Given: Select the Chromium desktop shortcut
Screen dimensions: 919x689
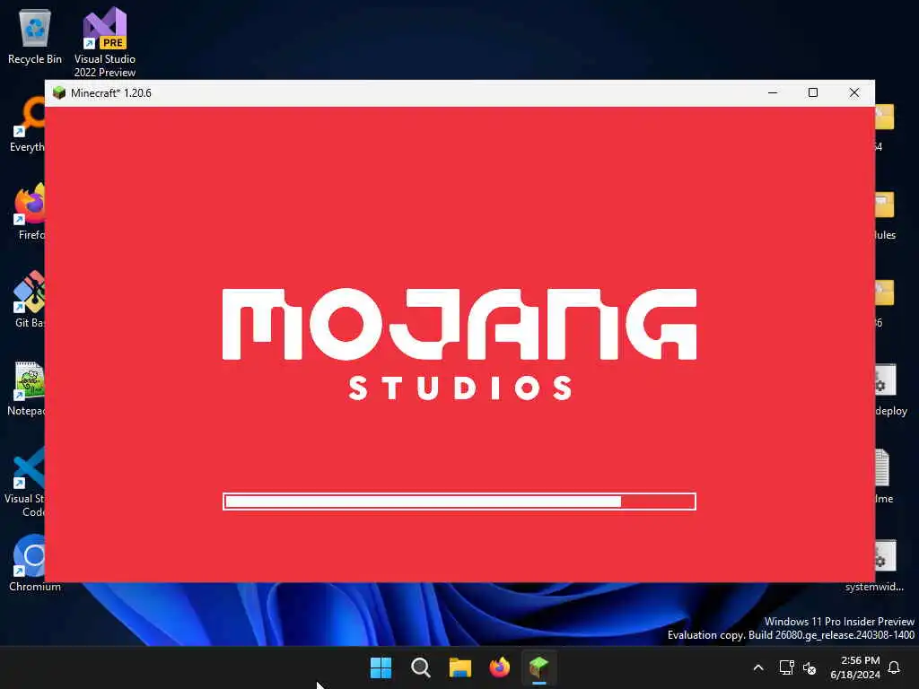Looking at the screenshot, I should (x=34, y=563).
